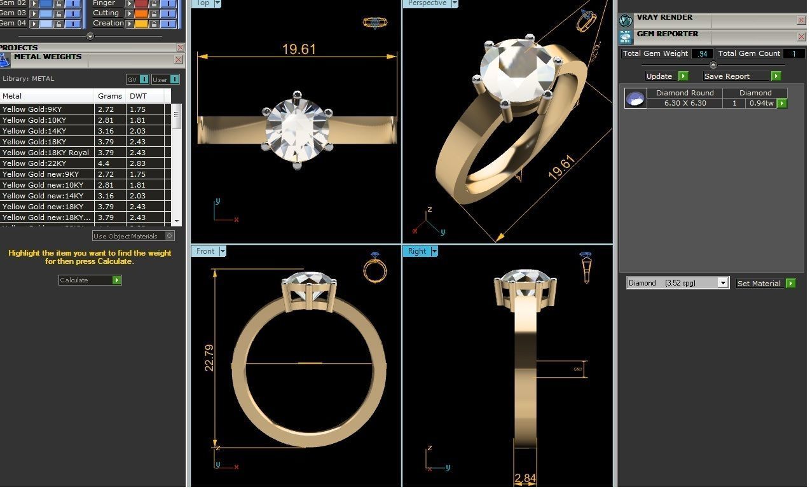Image resolution: width=810 pixels, height=496 pixels.
Task: Click the lock icon for Gem 03 layer
Action: 58,13
